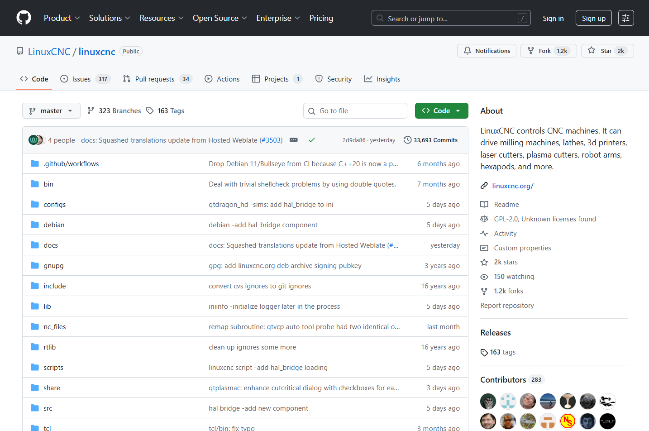Click the contributor avatars on latest commit

pyautogui.click(x=37, y=140)
